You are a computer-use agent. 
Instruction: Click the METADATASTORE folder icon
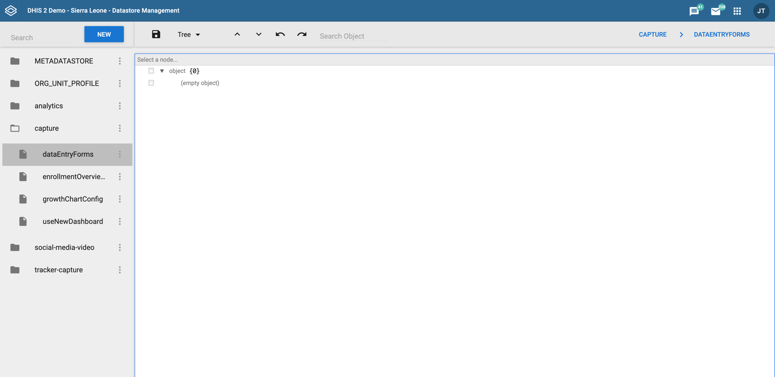coord(15,61)
